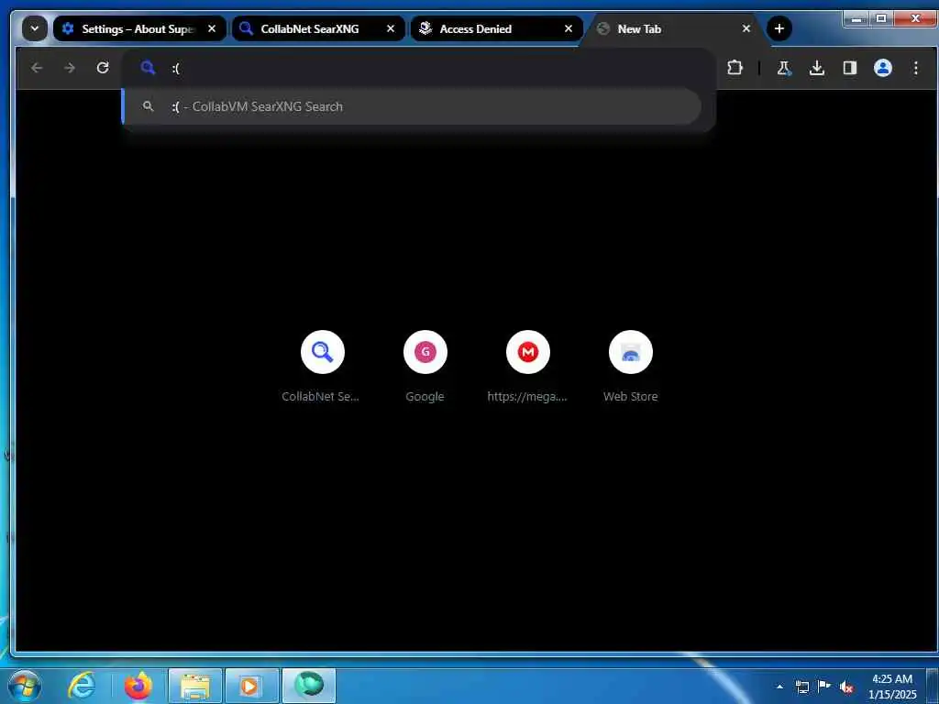Toggle the side panel icon
This screenshot has width=939, height=704.
coord(850,68)
